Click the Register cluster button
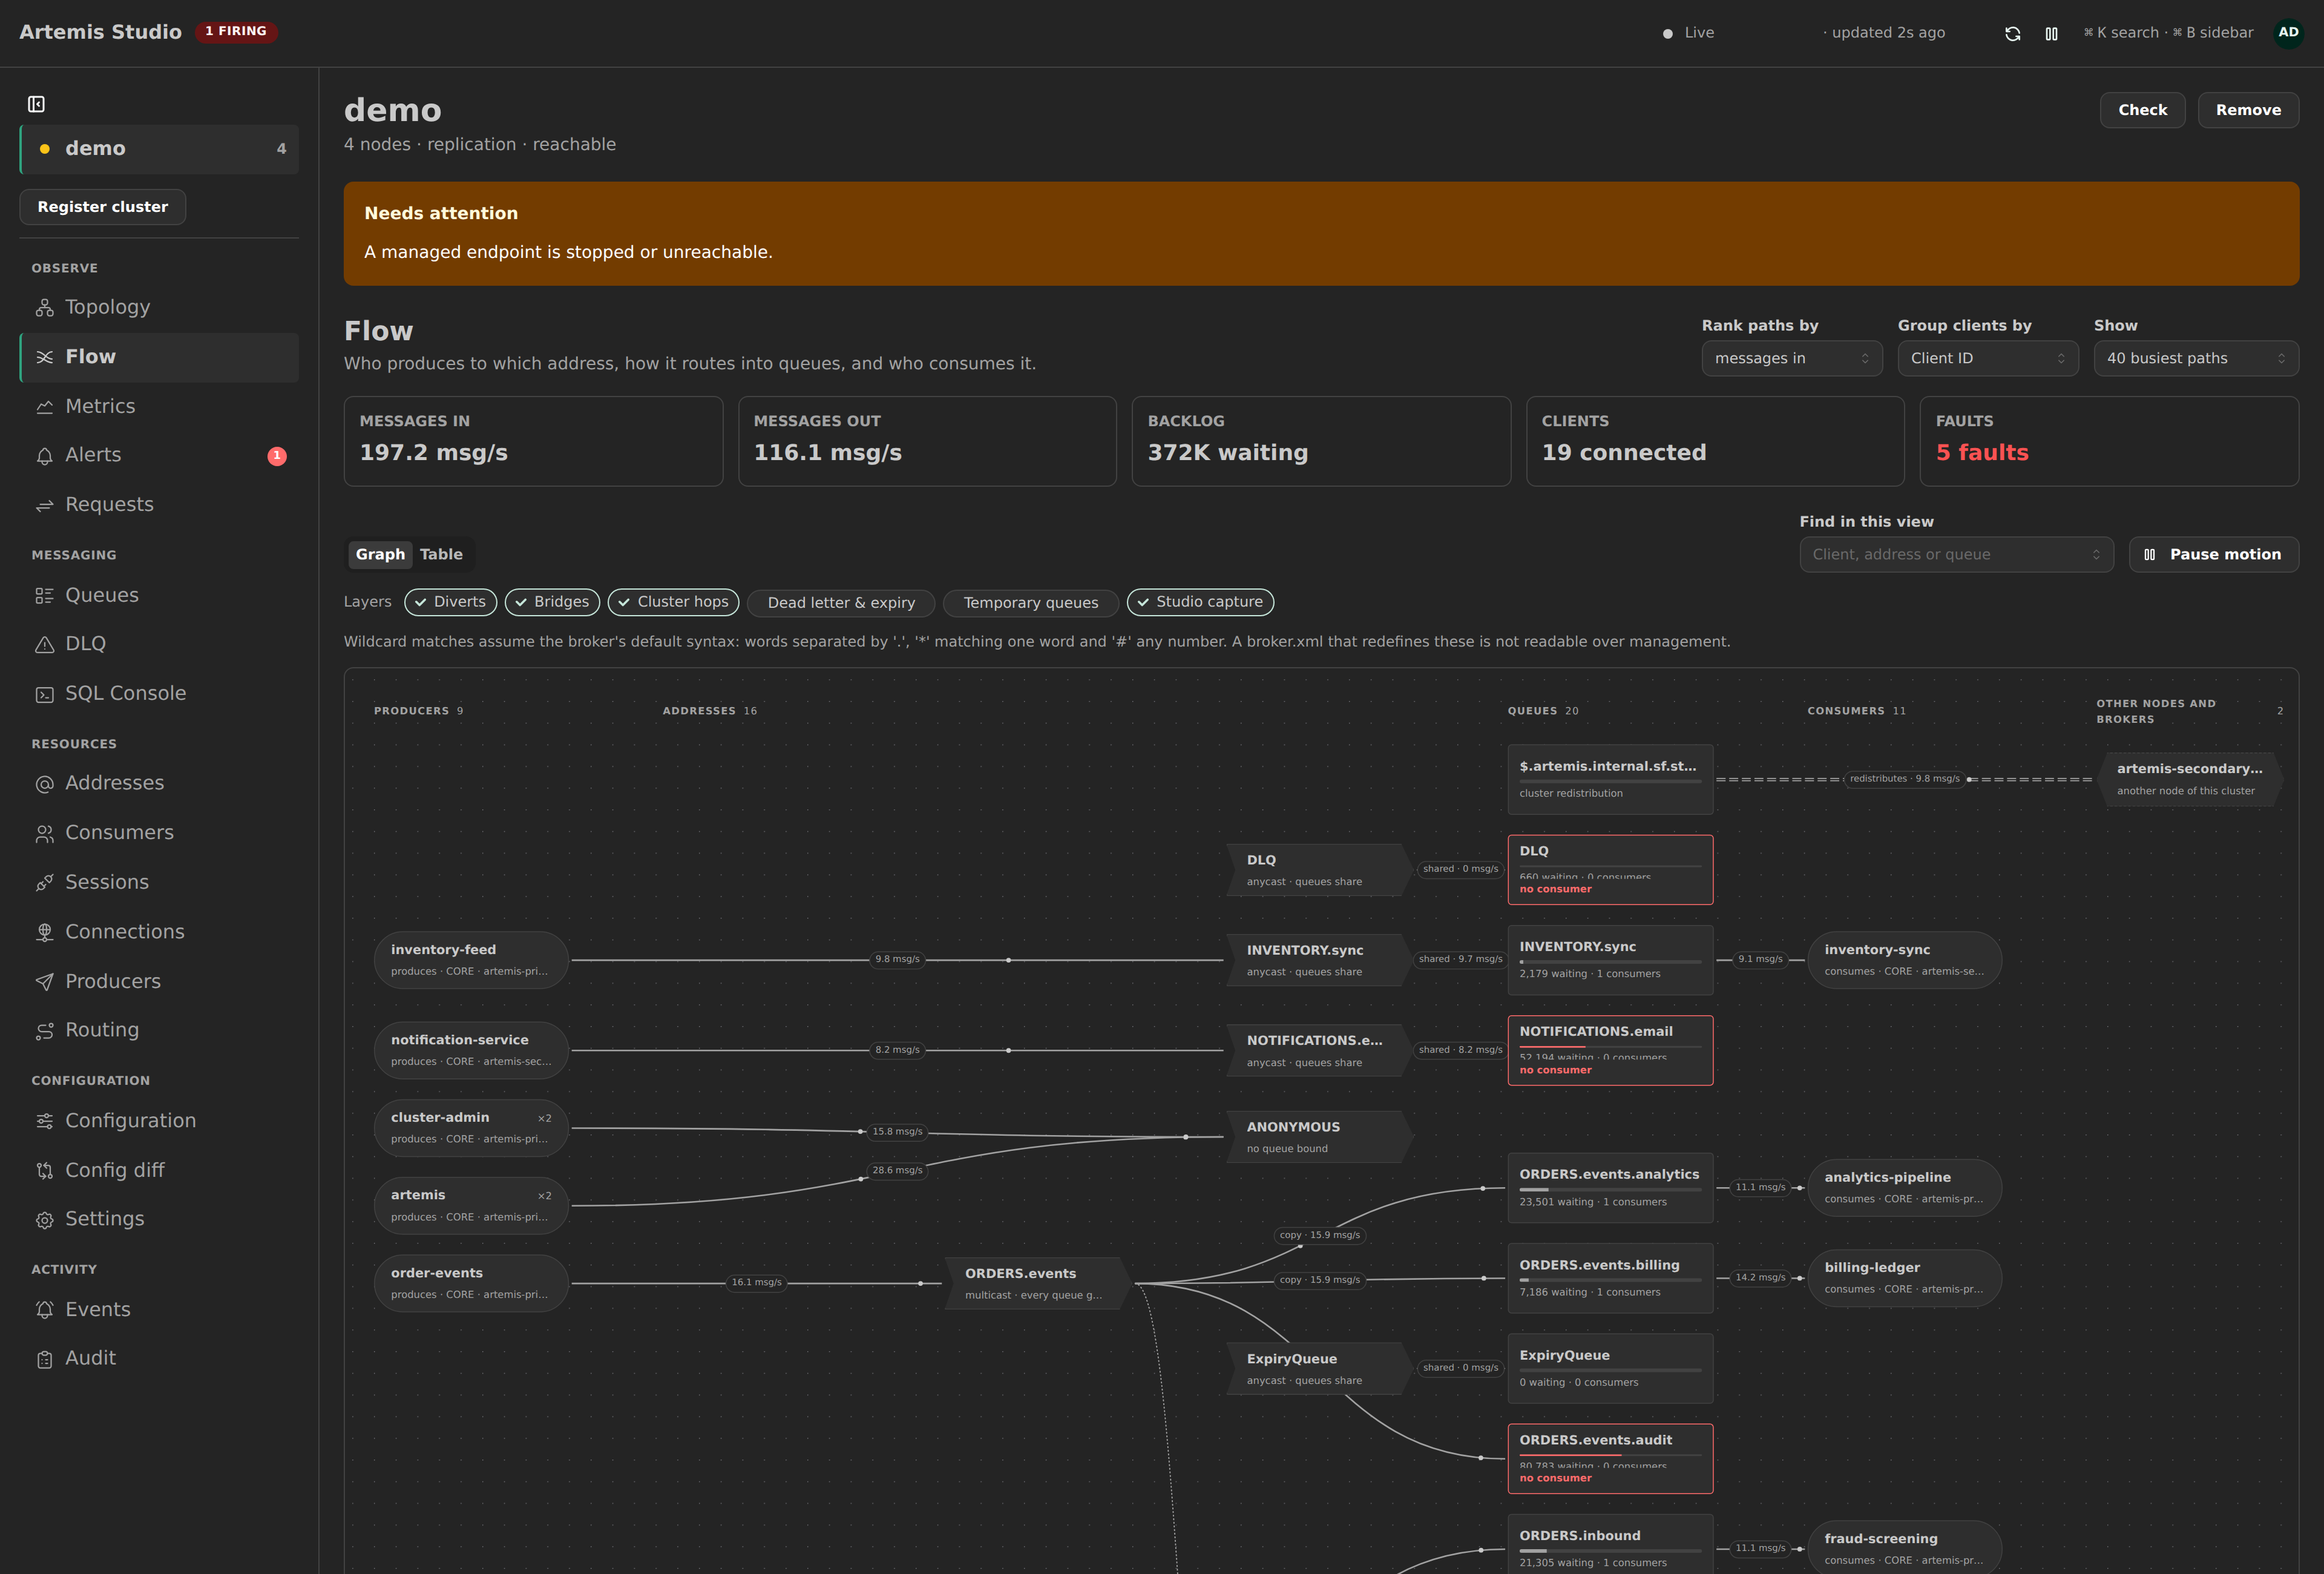2324x1574 pixels. [103, 207]
